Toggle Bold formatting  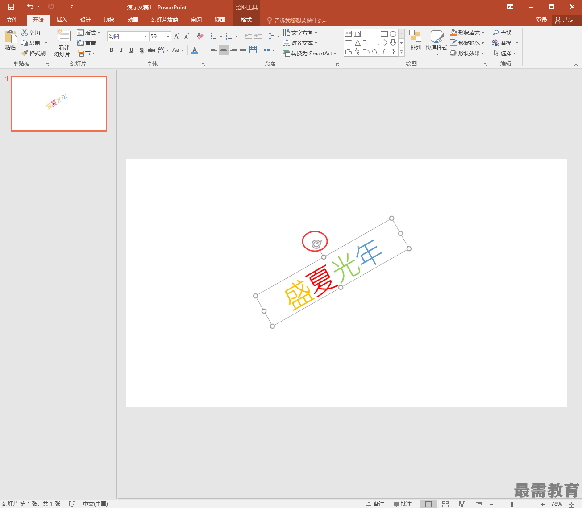click(112, 50)
